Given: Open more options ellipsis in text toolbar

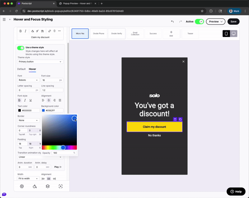Looking at the screenshot, I should [59, 31].
